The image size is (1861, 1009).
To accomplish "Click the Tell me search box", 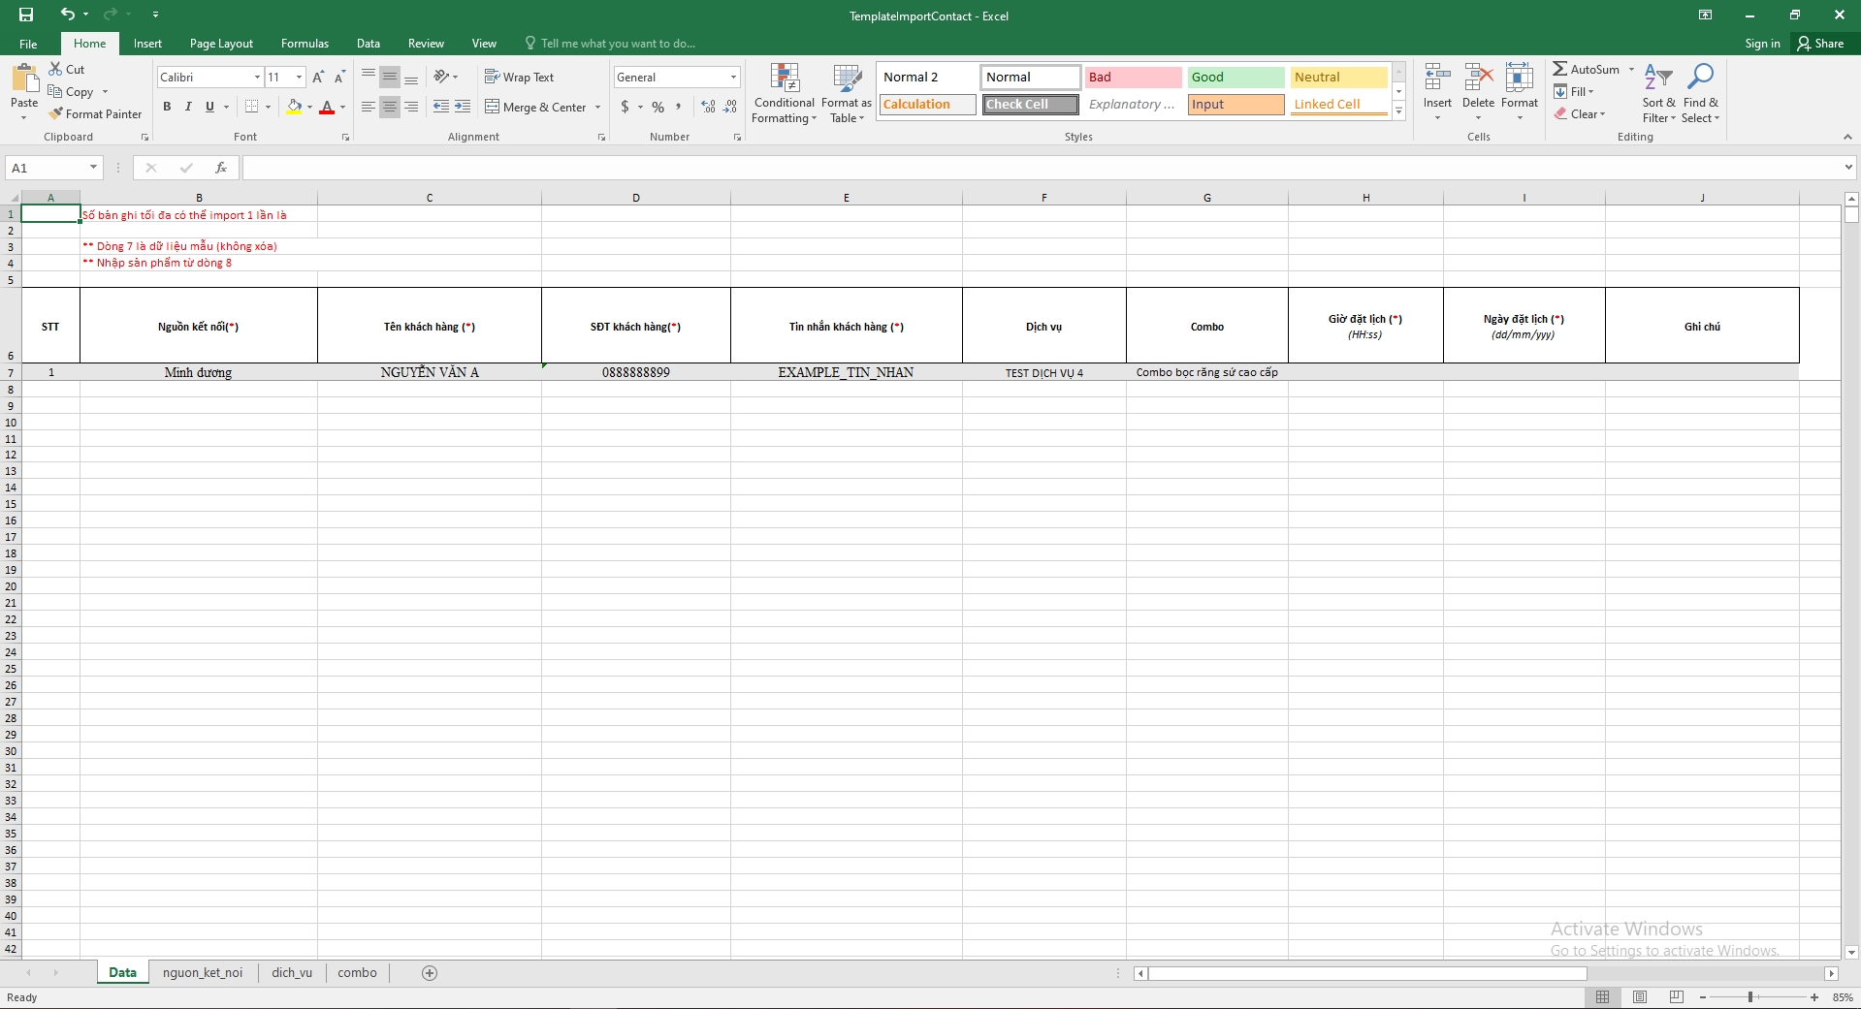I will click(x=617, y=44).
